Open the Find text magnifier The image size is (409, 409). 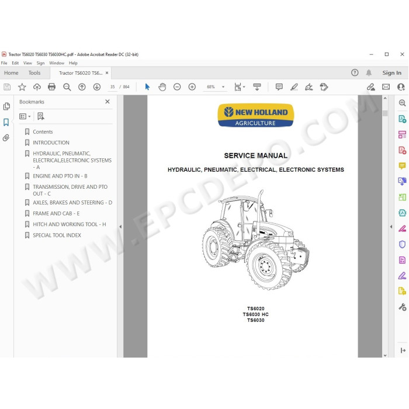click(67, 87)
